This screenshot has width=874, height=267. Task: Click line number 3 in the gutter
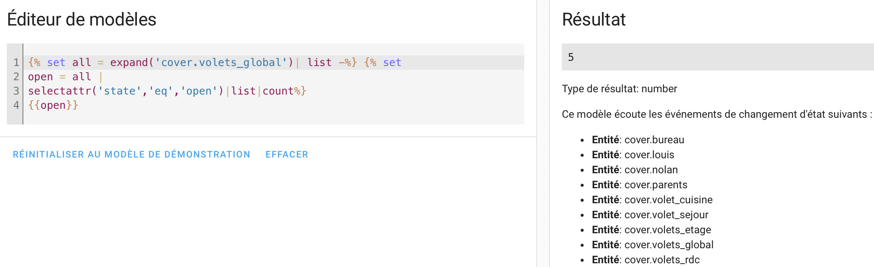click(16, 91)
